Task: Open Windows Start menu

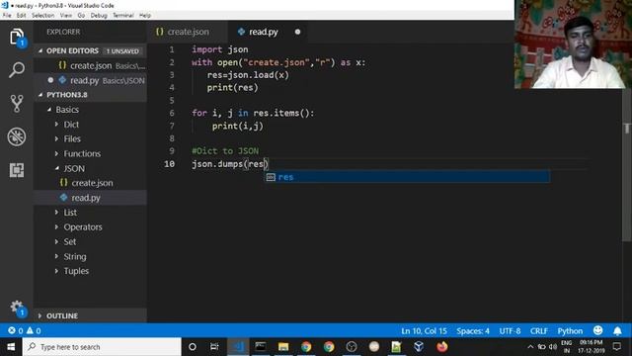Action: pos(11,347)
